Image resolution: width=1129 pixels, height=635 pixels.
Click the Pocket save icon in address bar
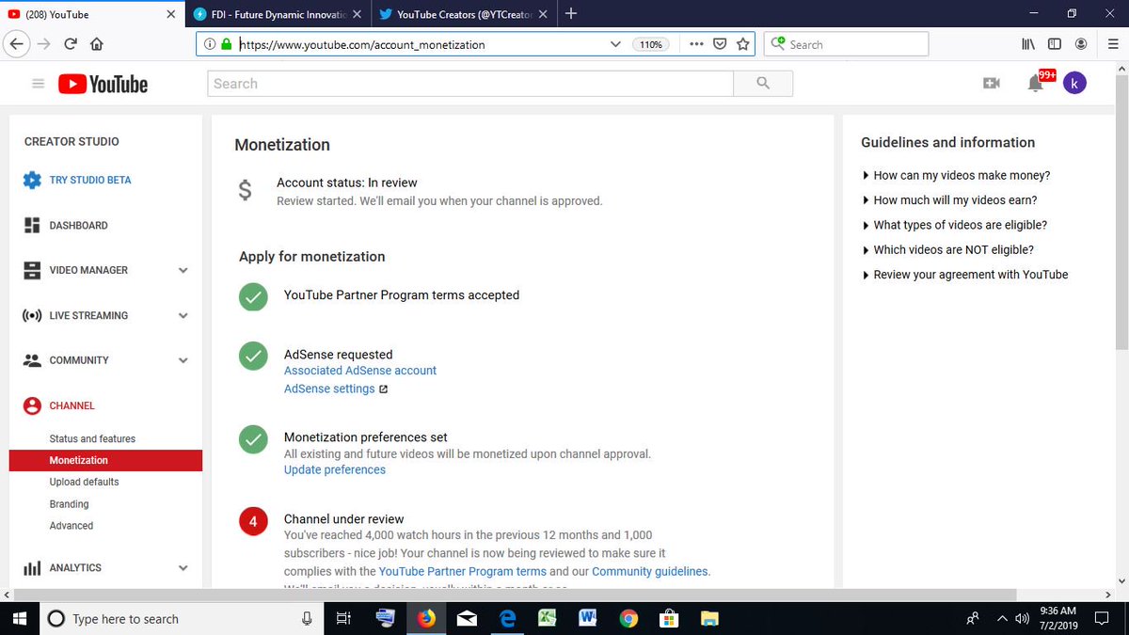[x=720, y=44]
